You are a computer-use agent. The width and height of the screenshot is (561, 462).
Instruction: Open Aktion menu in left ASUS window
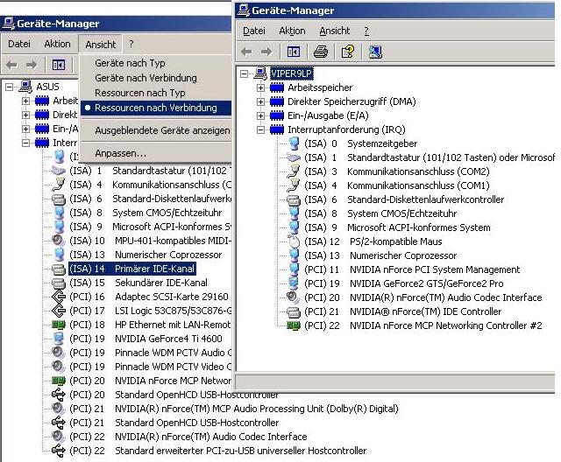click(57, 44)
